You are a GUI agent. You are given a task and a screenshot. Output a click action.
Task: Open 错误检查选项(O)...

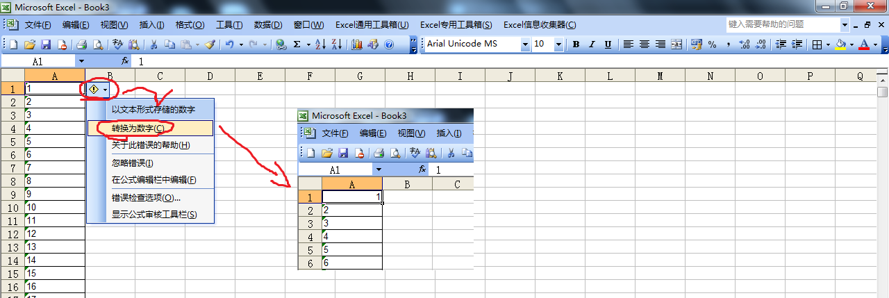pyautogui.click(x=151, y=198)
